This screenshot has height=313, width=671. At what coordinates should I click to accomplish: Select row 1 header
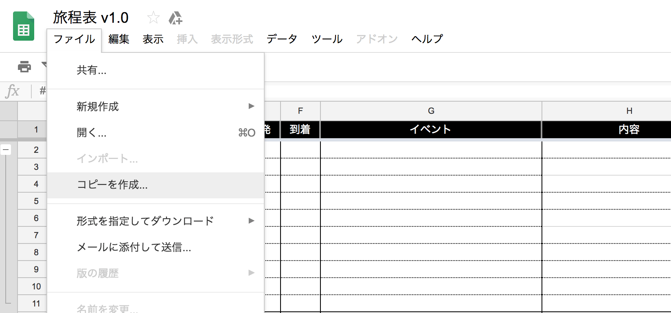click(x=32, y=130)
